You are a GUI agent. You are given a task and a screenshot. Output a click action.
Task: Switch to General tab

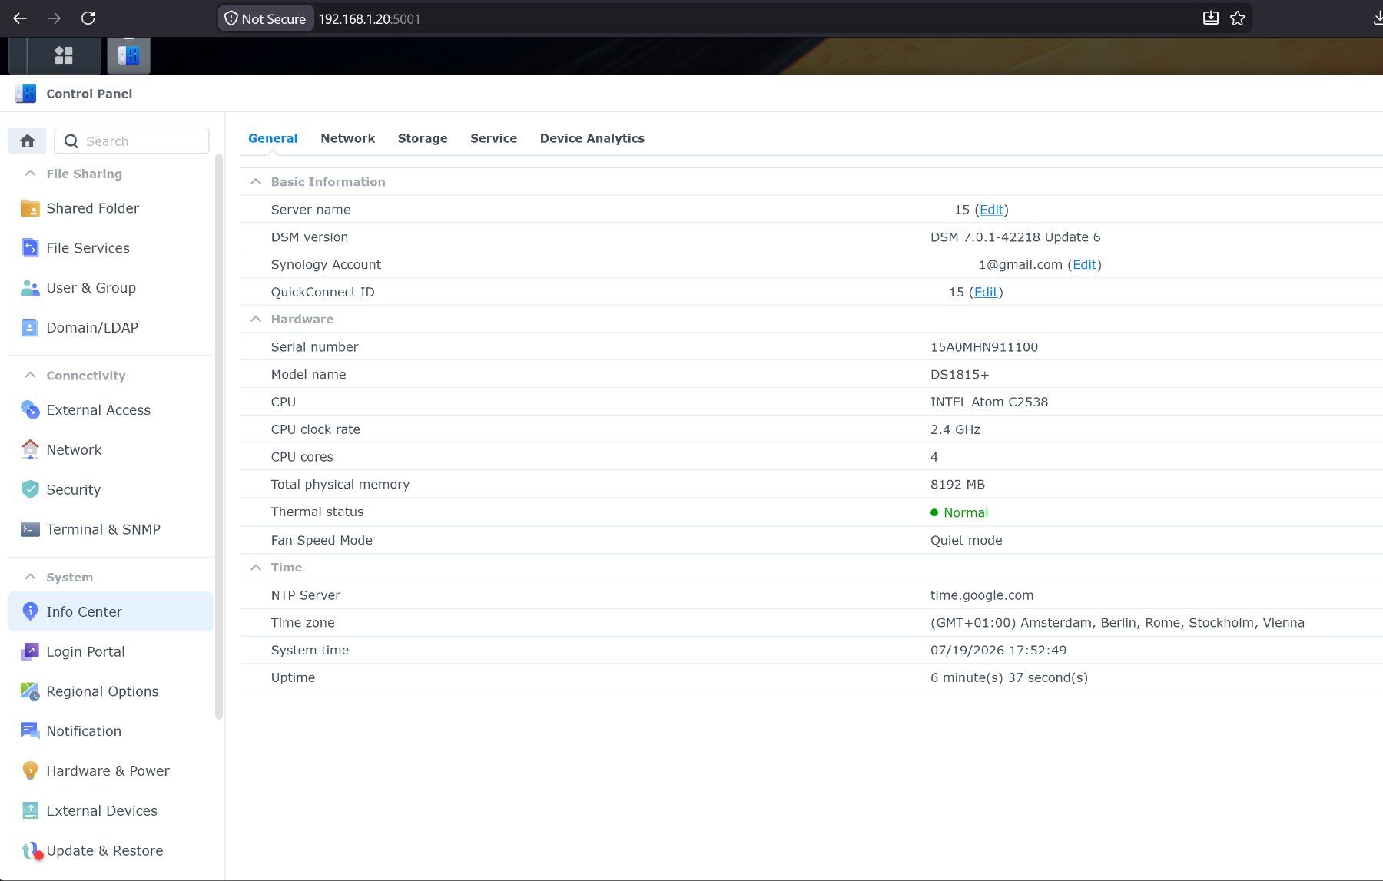click(273, 138)
